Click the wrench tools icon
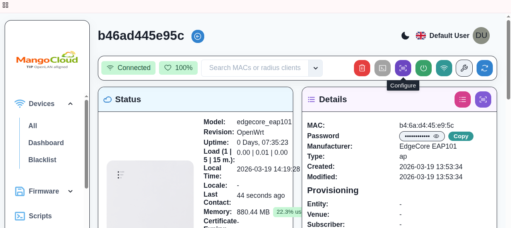 tap(464, 68)
